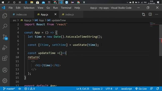Click the Synchronize Changes cloud icon

coord(20,89)
